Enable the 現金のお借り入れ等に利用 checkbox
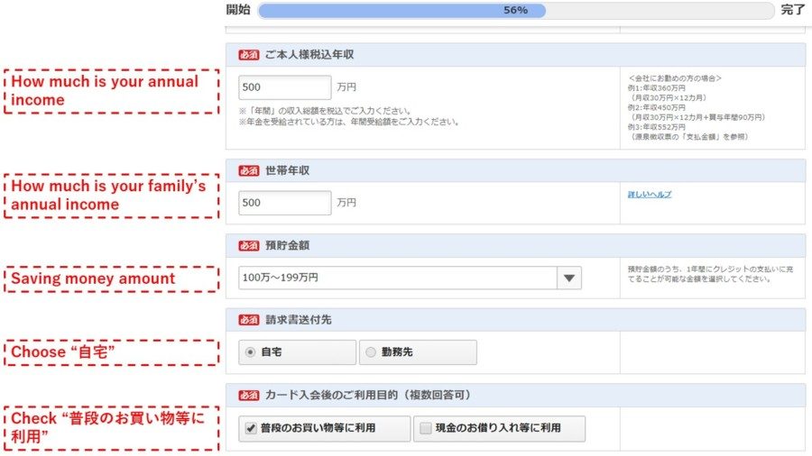 click(425, 428)
